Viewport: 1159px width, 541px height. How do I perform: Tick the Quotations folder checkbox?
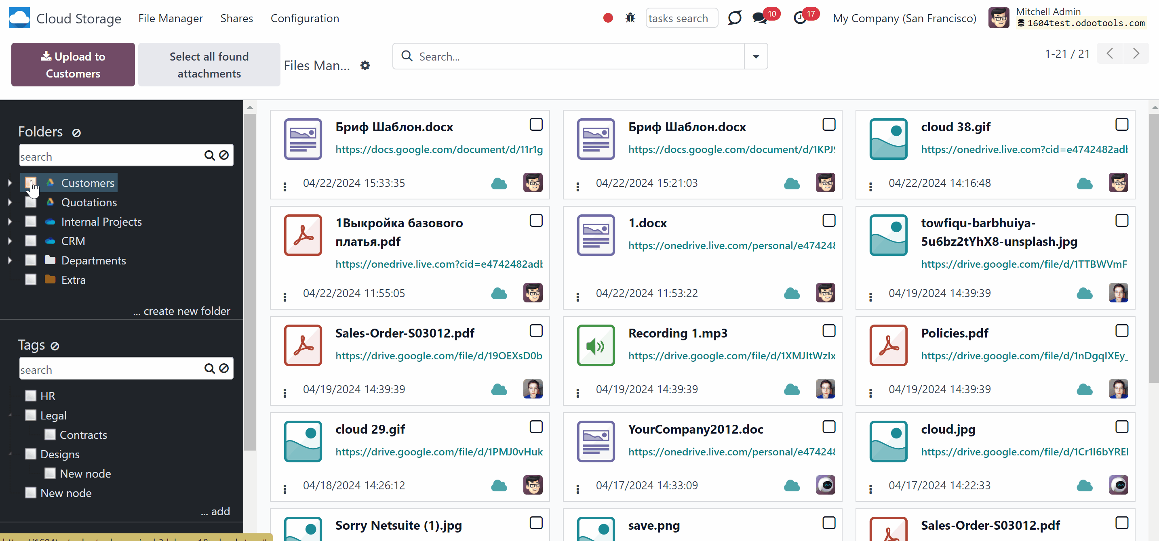[x=31, y=202]
